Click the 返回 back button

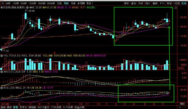[184, 3]
